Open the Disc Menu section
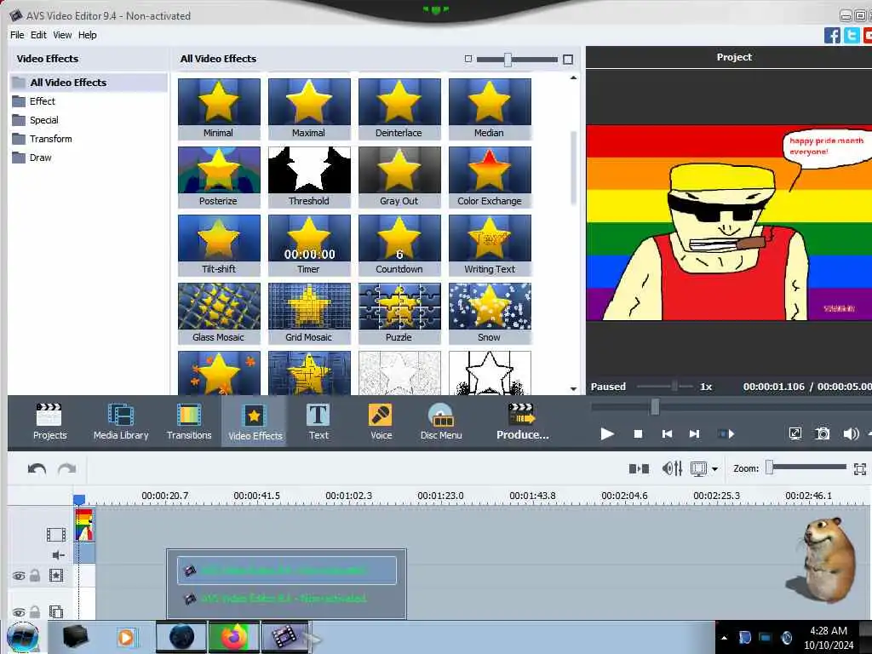The width and height of the screenshot is (872, 654). 441,422
